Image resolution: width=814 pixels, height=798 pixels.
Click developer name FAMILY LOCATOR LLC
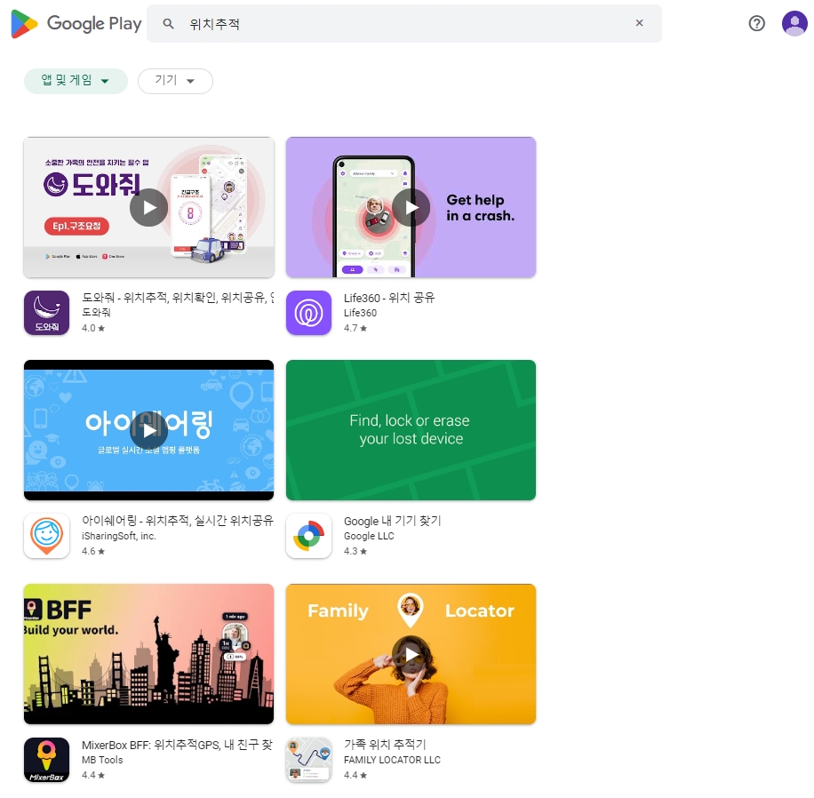point(392,760)
